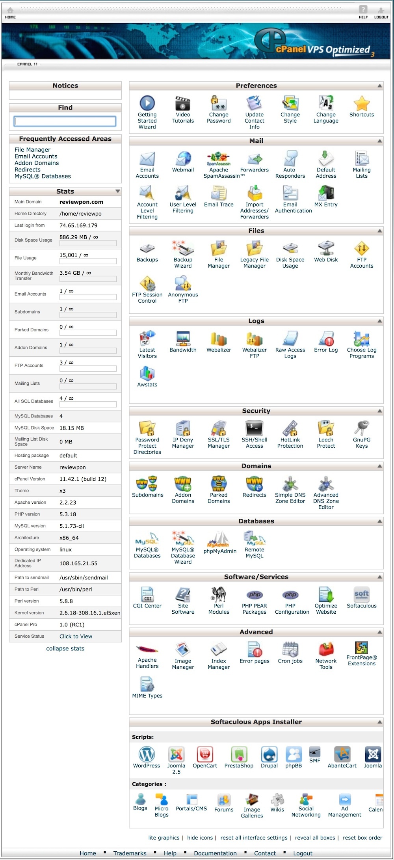394x860 pixels.
Task: Open the Forums category
Action: pos(224,800)
